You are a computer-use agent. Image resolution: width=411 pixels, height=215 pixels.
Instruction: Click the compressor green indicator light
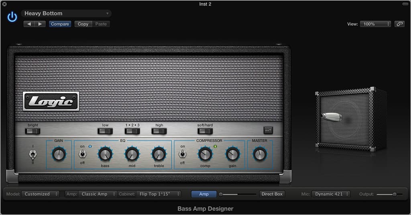coord(215,146)
